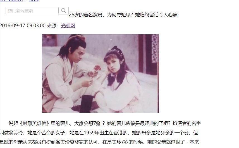Click 她临终留话令人心痛 in the headline

tap(156, 15)
